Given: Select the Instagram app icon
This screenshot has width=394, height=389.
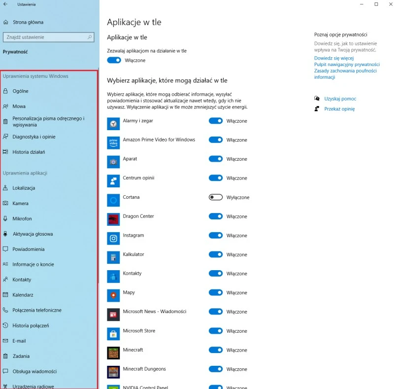Looking at the screenshot, I should (113, 238).
